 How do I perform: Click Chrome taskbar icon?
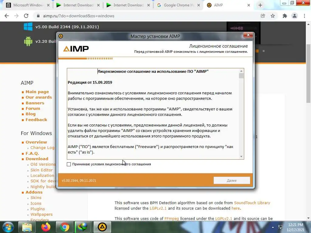[64, 227]
